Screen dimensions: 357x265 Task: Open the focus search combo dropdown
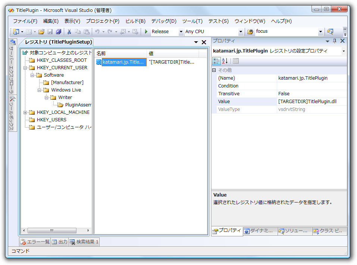pos(320,32)
